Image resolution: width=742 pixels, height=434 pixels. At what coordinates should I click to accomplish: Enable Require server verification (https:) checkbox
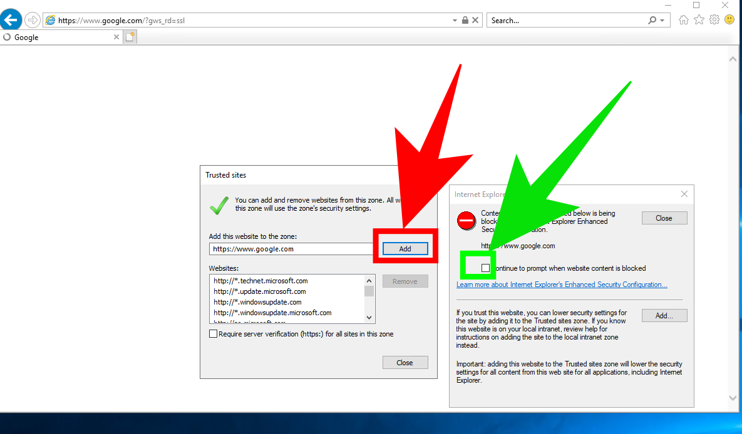[213, 334]
